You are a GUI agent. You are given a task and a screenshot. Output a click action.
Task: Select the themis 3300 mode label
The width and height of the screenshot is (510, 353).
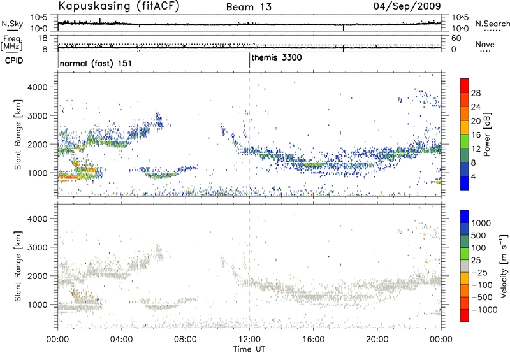277,58
